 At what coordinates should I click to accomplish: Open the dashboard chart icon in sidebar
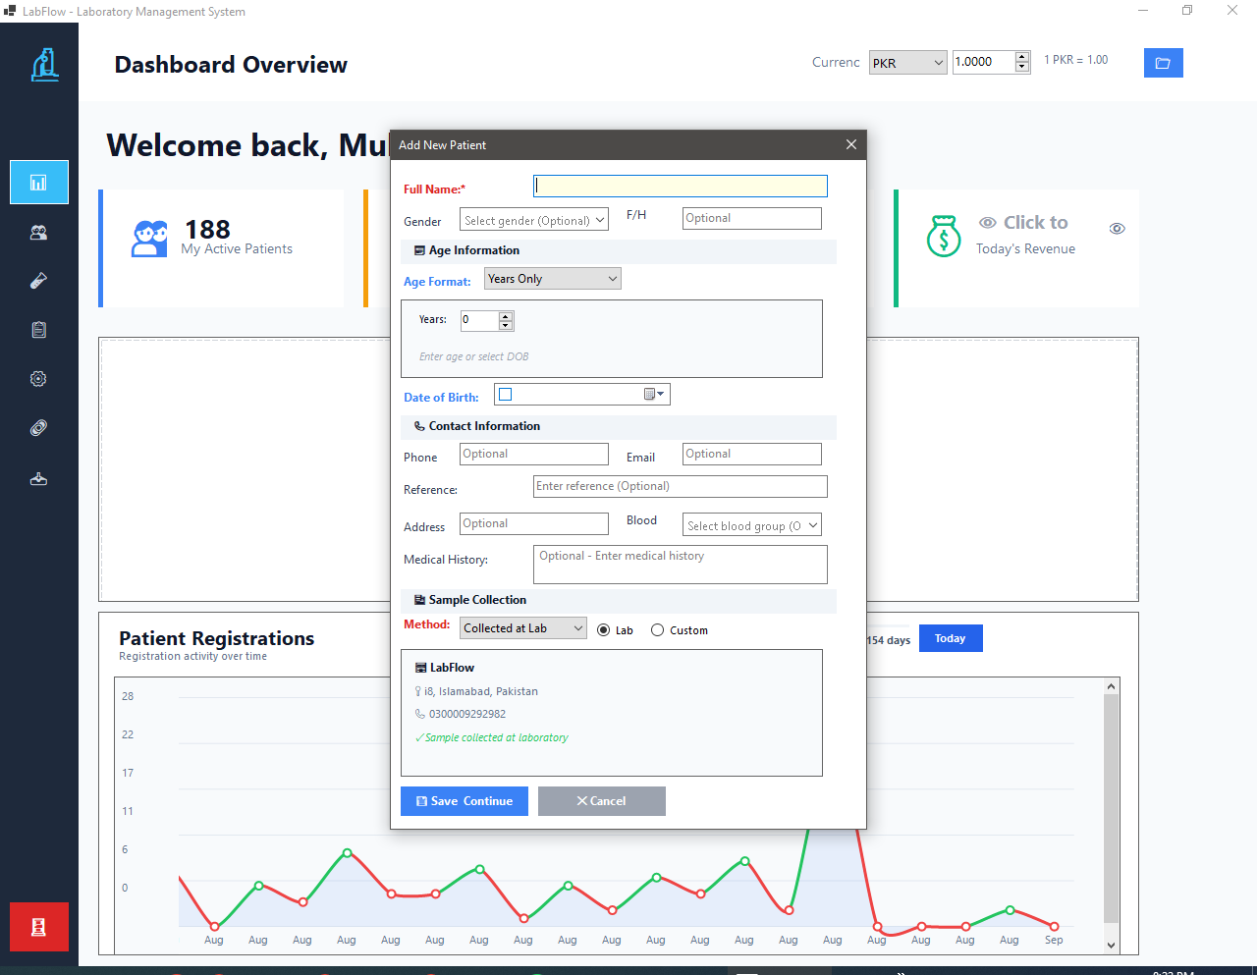click(39, 183)
